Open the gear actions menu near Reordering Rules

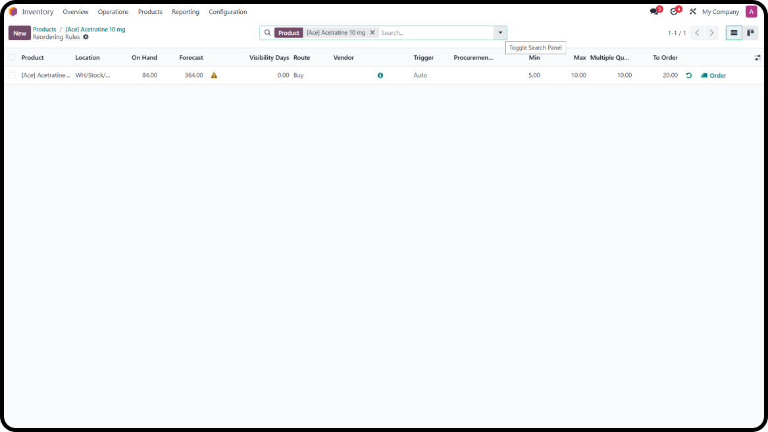tap(86, 37)
